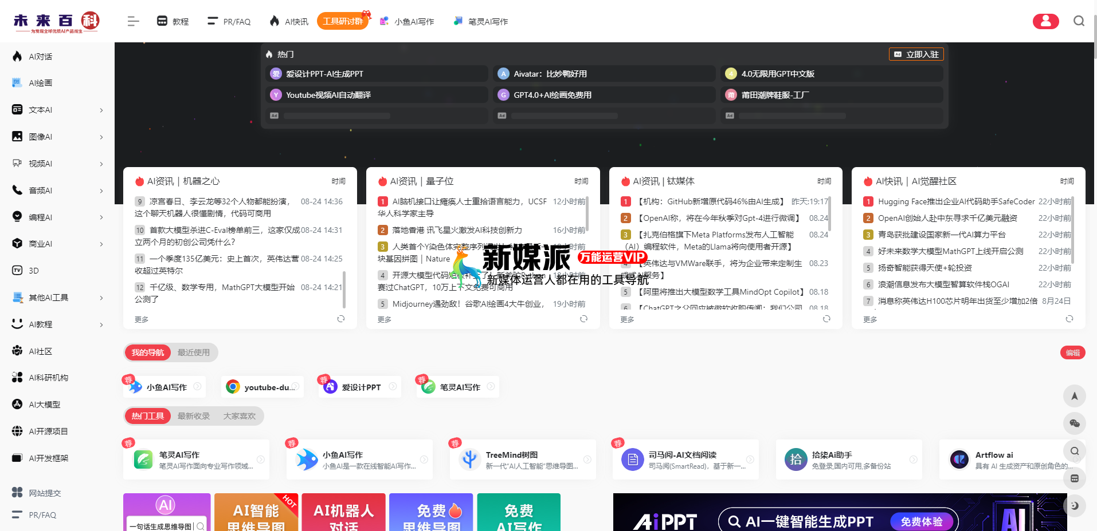Open 司马阅-AI文档阅读 tool icon

pos(633,459)
